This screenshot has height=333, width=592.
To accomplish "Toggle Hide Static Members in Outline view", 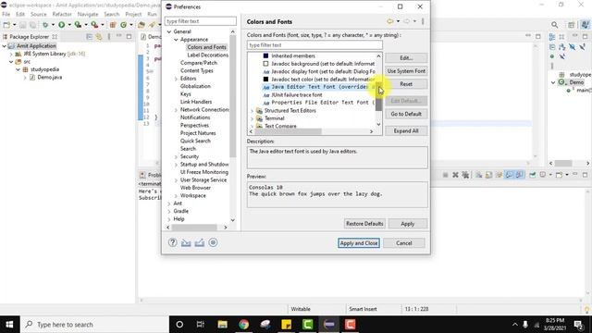I will click(x=582, y=47).
